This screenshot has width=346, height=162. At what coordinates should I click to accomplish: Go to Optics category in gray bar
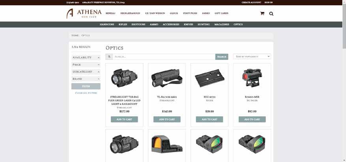[x=238, y=24]
